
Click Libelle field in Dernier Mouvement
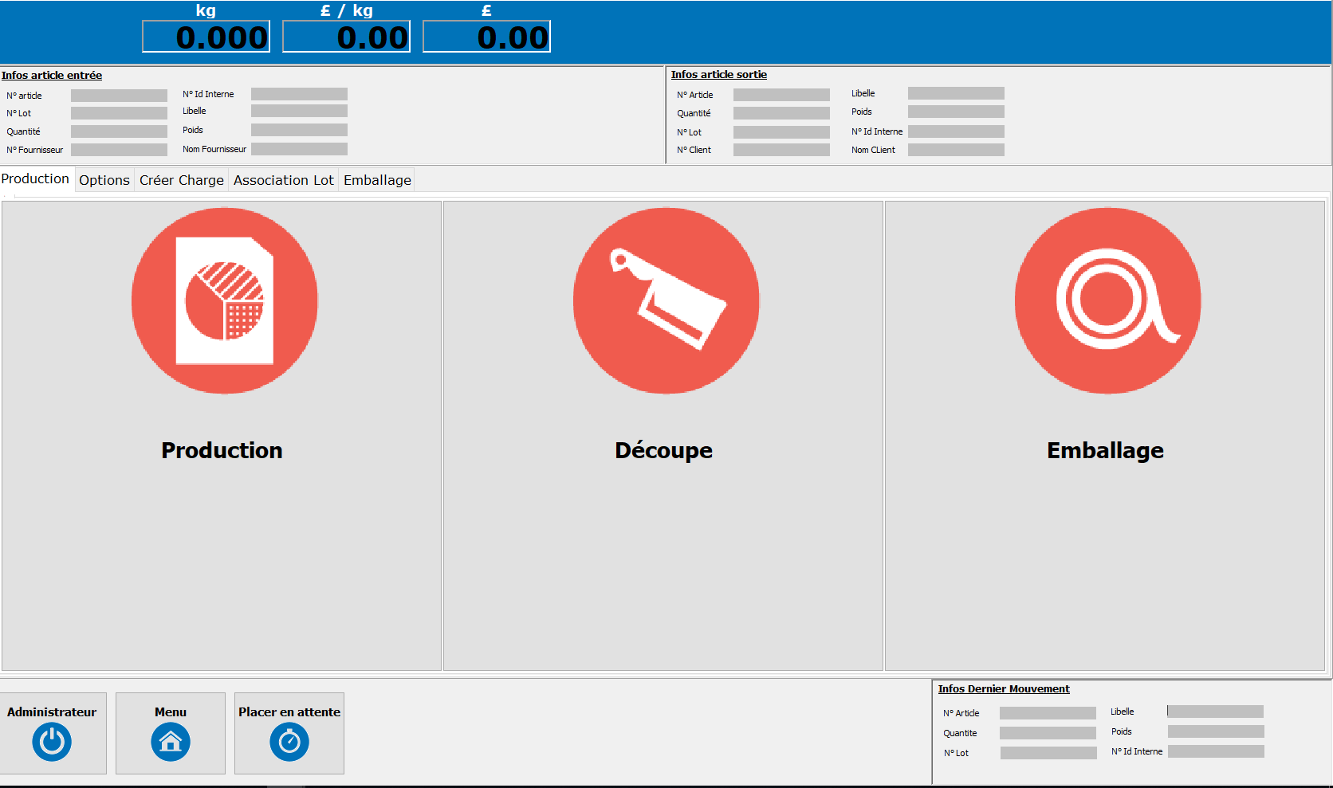(x=1215, y=712)
